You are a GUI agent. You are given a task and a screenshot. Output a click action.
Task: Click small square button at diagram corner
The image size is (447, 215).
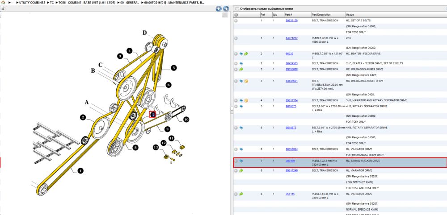(x=225, y=15)
